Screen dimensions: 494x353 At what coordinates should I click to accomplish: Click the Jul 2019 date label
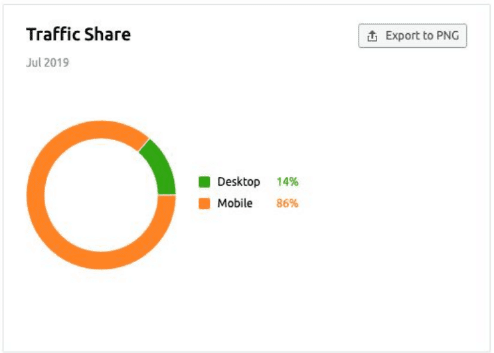[47, 62]
